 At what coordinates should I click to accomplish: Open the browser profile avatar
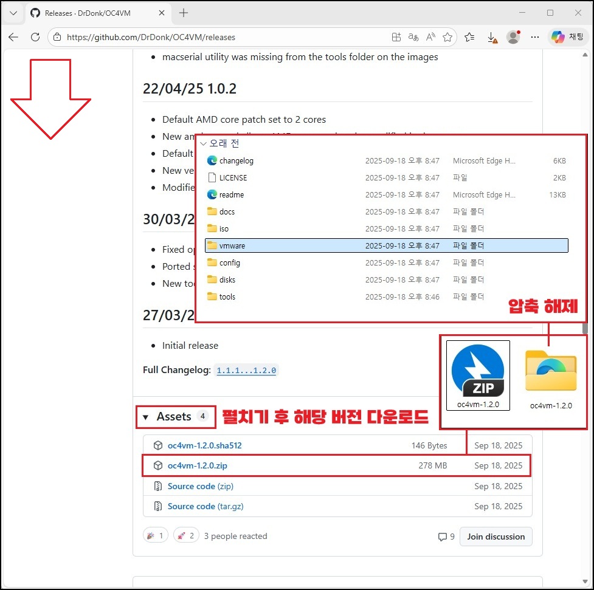513,37
